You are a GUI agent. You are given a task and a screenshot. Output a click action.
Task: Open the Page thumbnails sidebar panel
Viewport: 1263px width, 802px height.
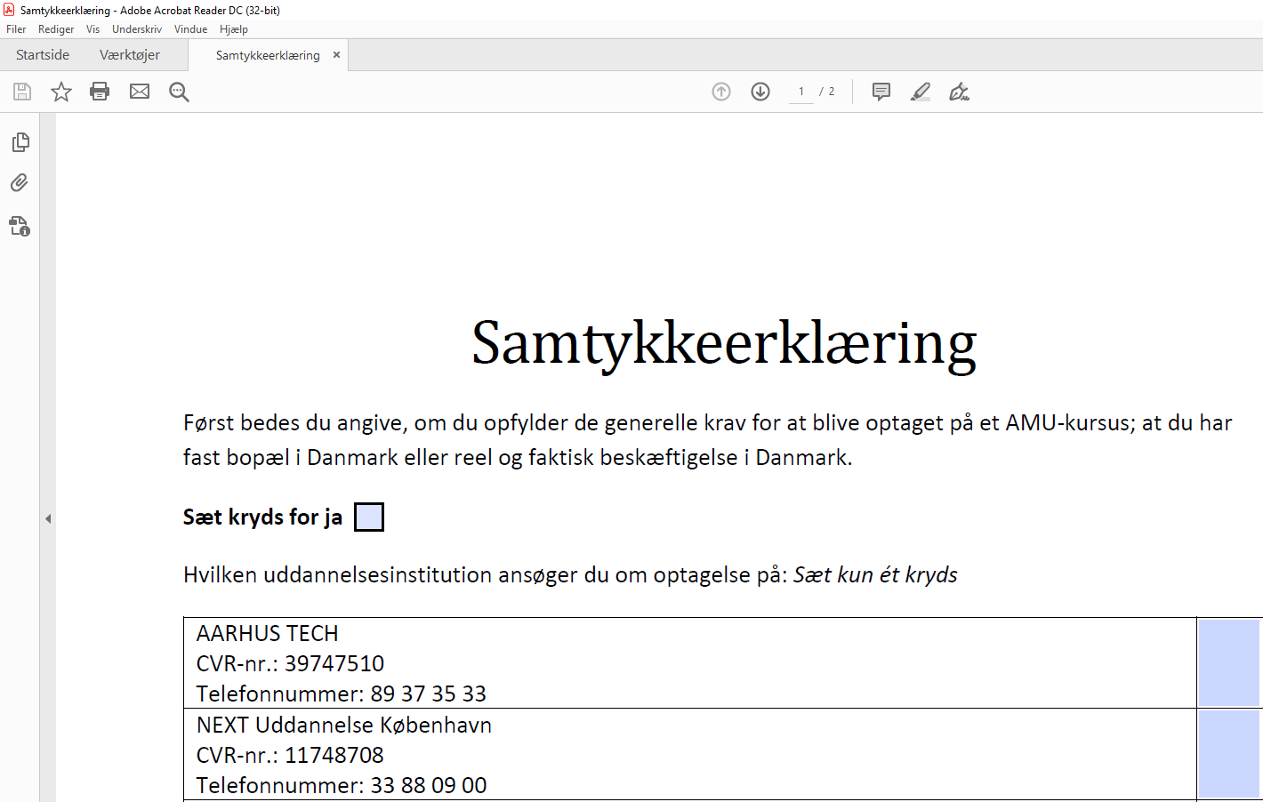[x=20, y=141]
